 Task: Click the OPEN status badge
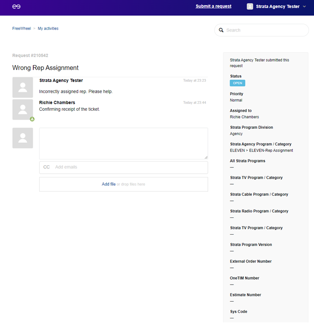238,83
